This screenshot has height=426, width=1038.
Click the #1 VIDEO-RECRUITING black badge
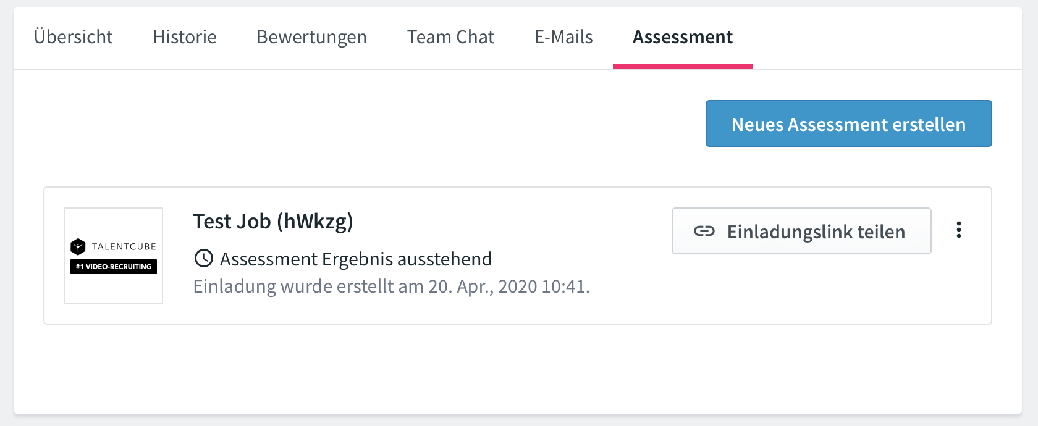pyautogui.click(x=114, y=267)
